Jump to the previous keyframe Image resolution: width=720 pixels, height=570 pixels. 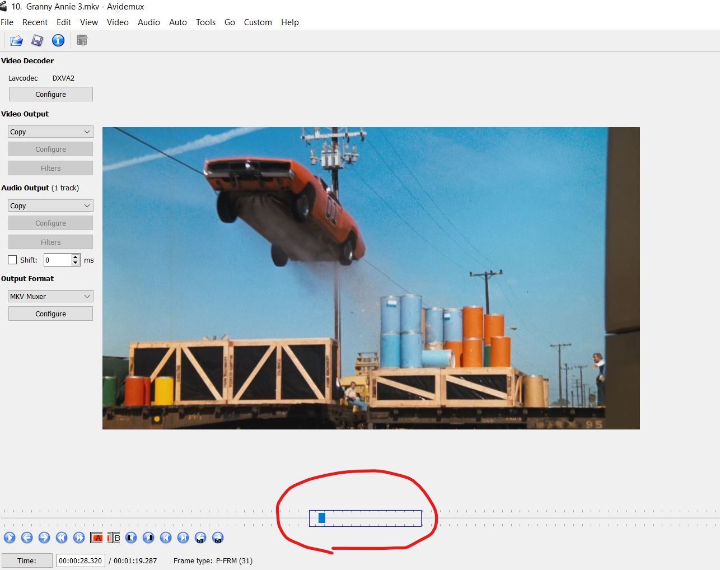[x=62, y=538]
